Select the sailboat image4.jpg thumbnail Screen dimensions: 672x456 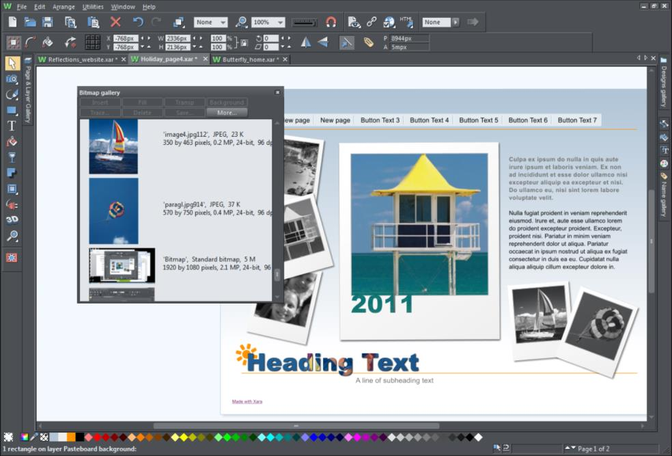pyautogui.click(x=113, y=146)
